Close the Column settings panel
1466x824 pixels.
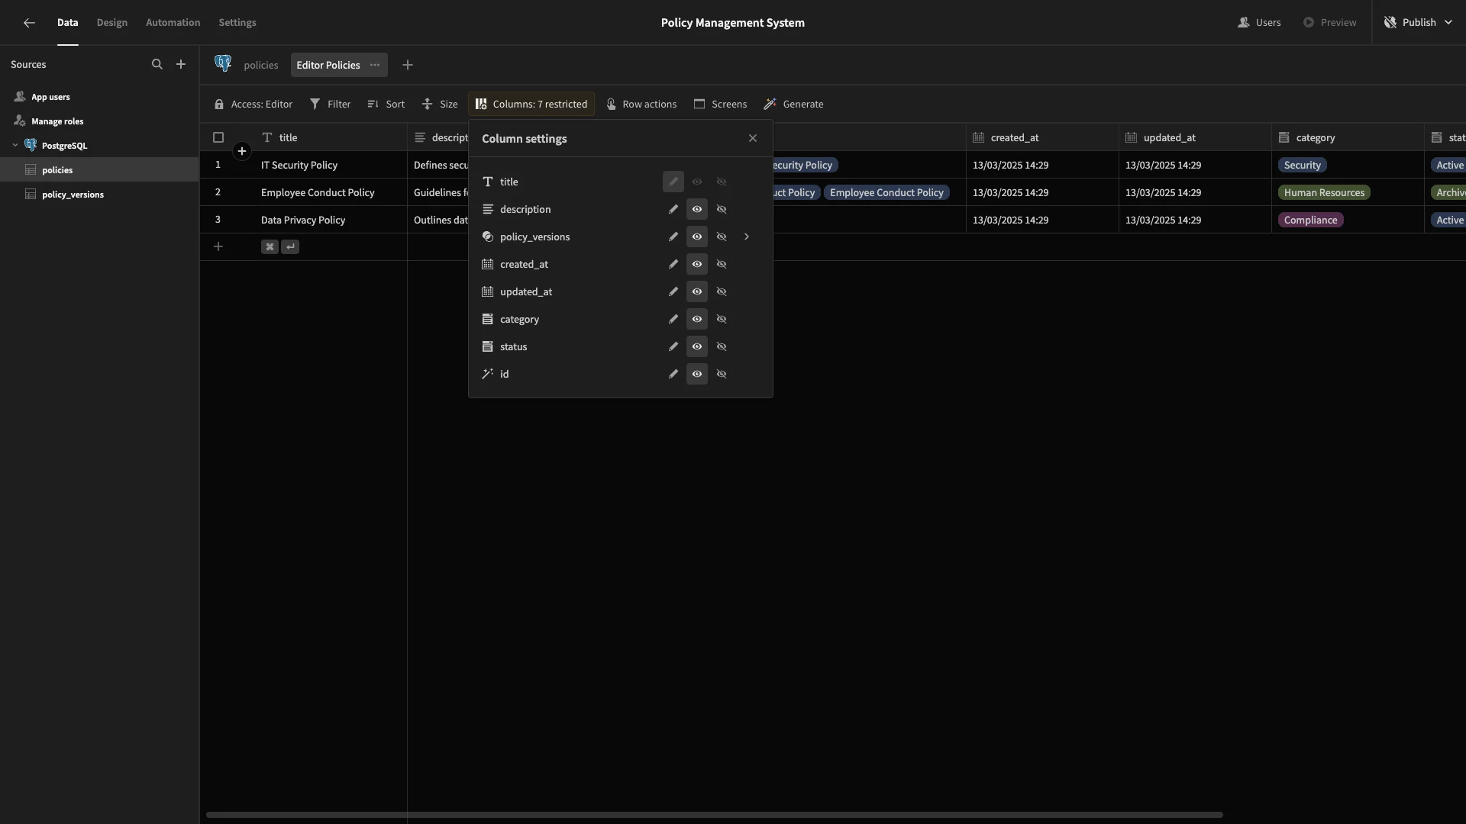[x=753, y=138]
